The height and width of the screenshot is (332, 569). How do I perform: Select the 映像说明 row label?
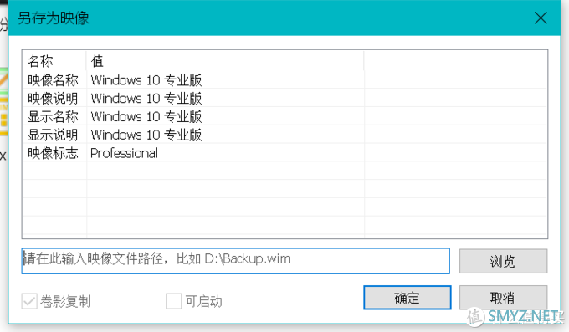tap(53, 99)
